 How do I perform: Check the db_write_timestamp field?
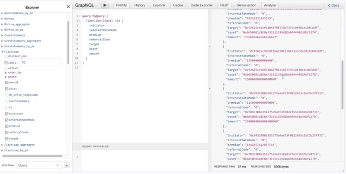tap(6, 95)
